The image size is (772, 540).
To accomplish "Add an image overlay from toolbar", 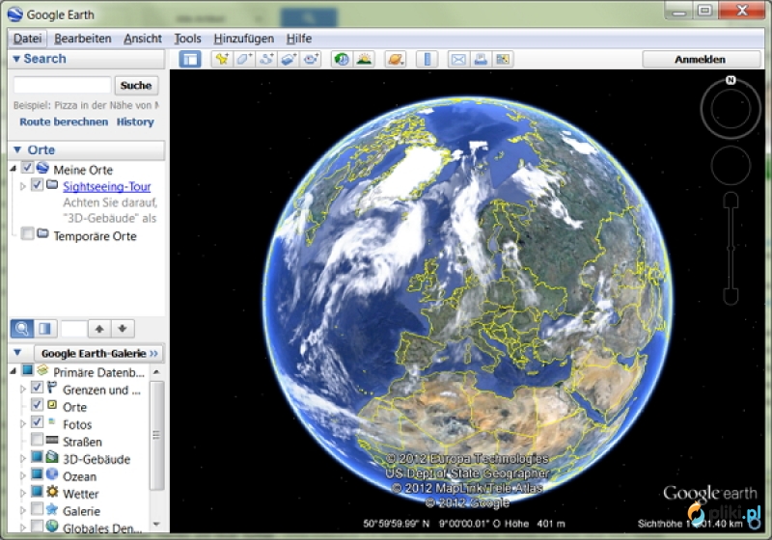I will pyautogui.click(x=289, y=60).
